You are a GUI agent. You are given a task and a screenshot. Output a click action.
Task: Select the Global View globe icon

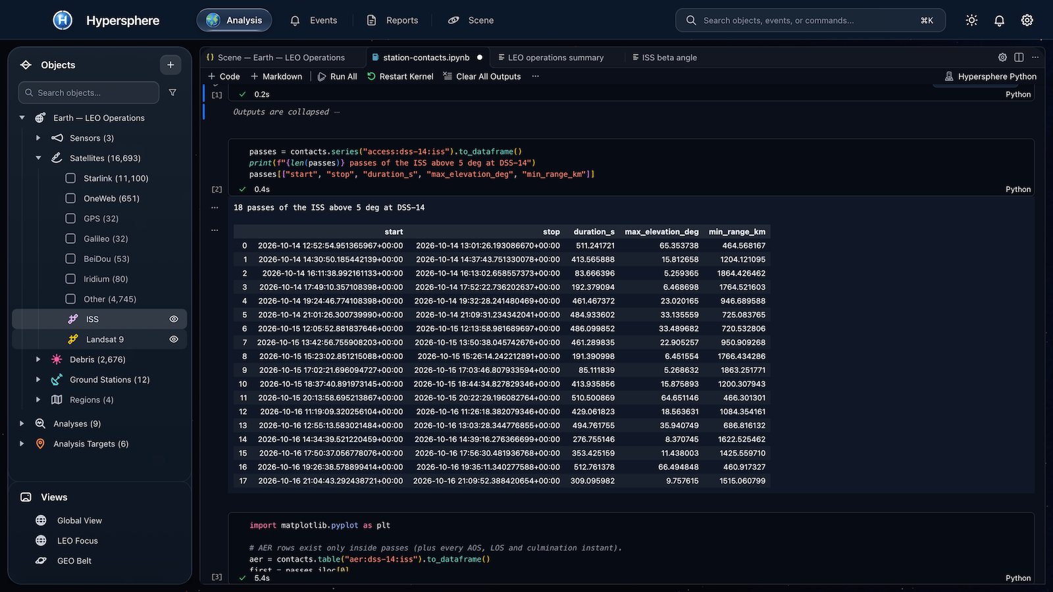pos(41,520)
